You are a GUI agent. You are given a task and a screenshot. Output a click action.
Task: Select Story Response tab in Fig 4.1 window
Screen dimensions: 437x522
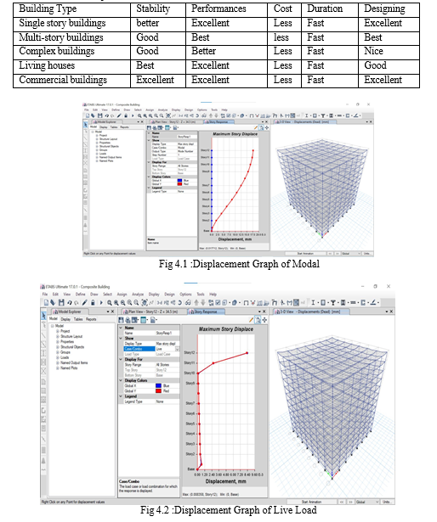[219, 122]
